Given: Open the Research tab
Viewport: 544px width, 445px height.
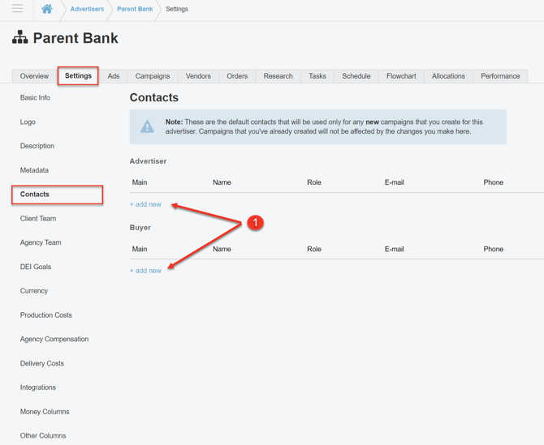Looking at the screenshot, I should [278, 76].
